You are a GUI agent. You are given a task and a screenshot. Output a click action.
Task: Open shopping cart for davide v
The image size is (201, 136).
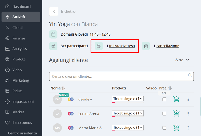pyautogui.click(x=176, y=99)
